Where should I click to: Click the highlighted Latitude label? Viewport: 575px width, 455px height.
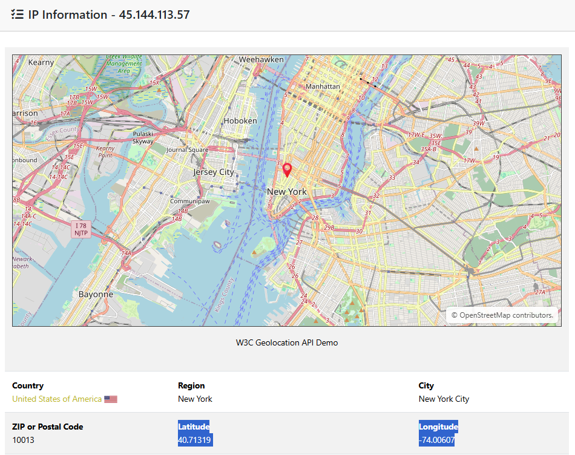tap(194, 427)
